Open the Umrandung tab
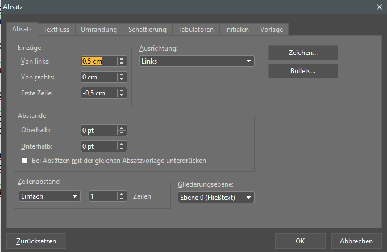 (x=99, y=29)
